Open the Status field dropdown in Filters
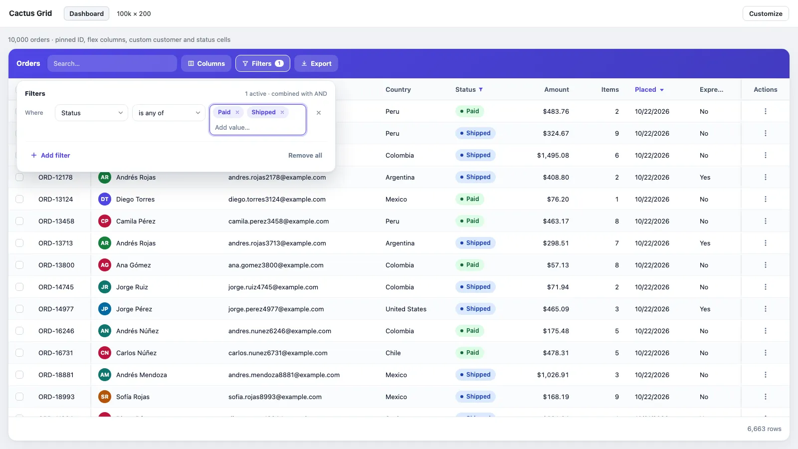The height and width of the screenshot is (449, 798). [x=92, y=113]
